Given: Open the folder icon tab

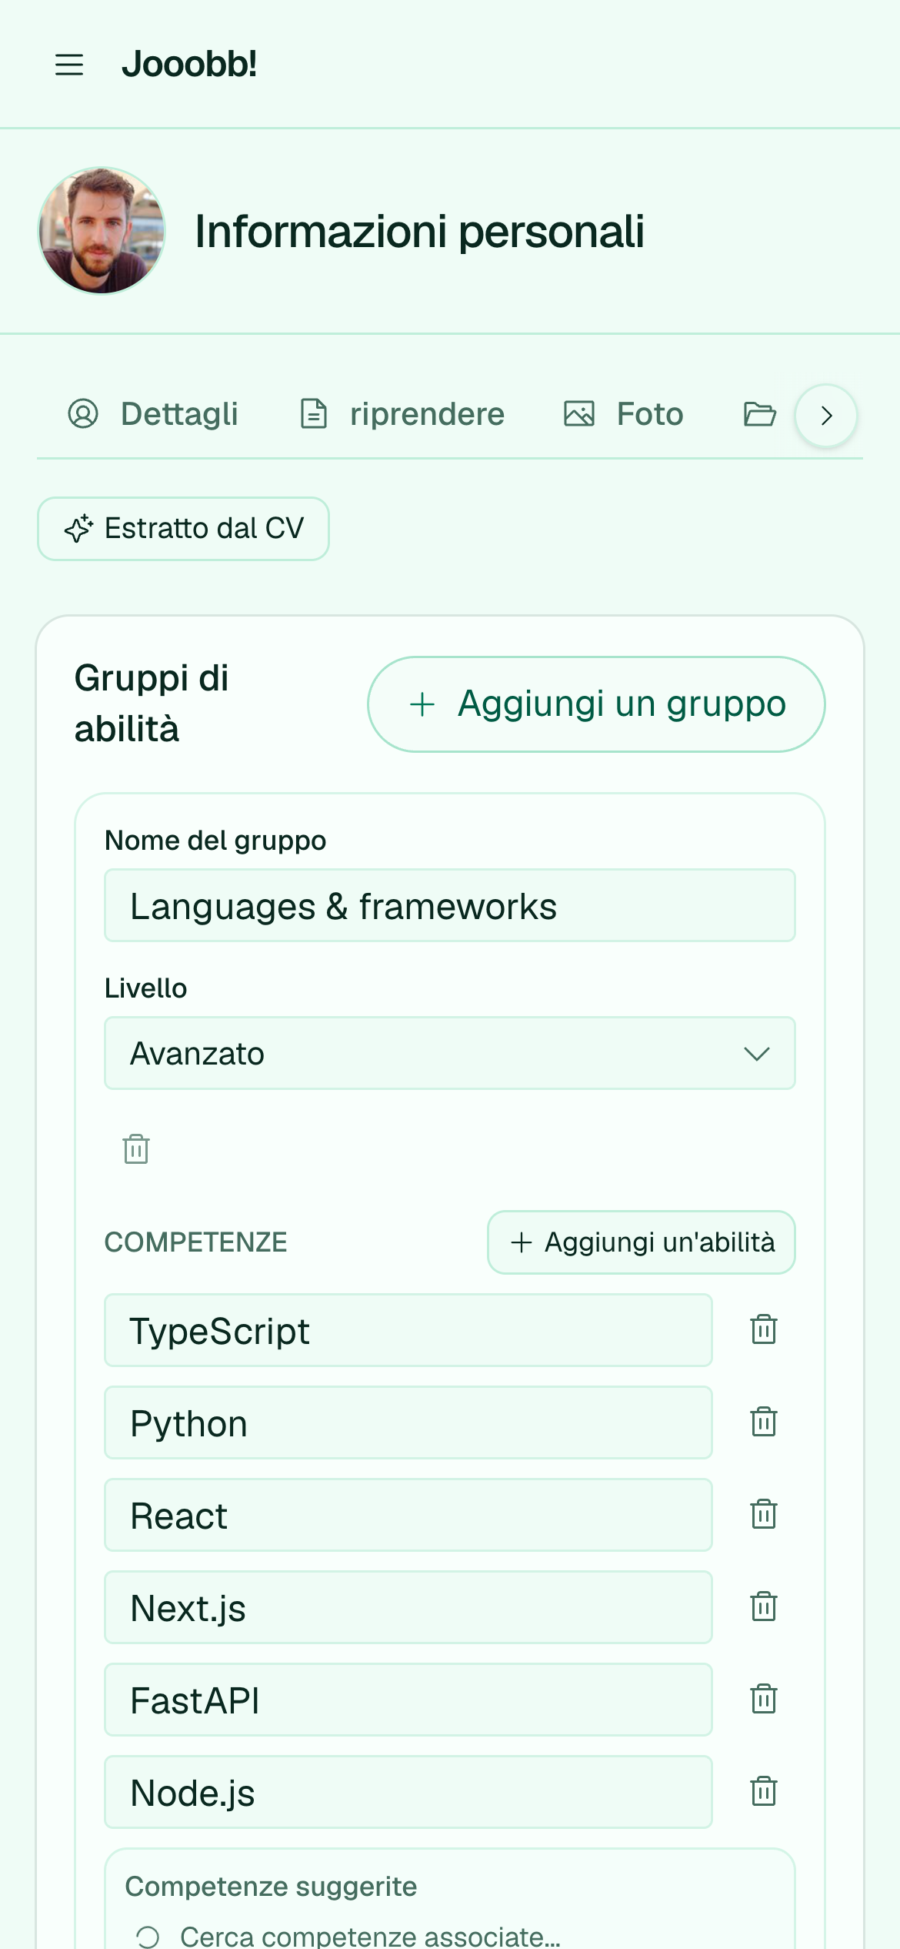Looking at the screenshot, I should 760,414.
